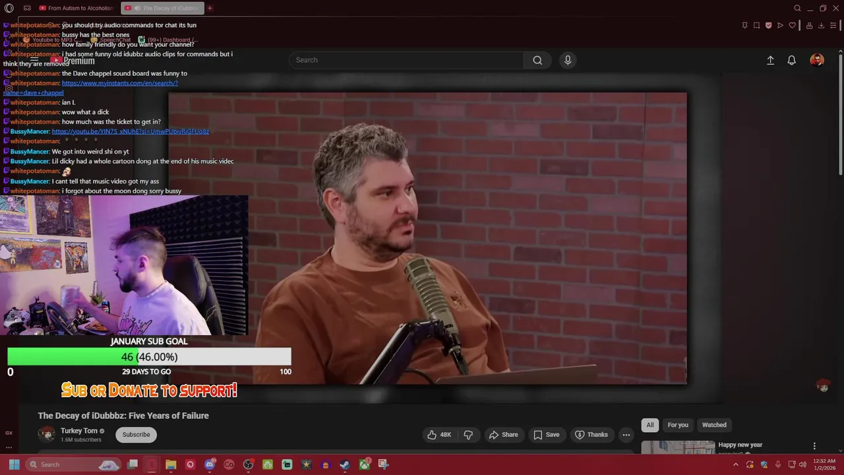844x475 pixels.
Task: Start YouTube voice search microphone
Action: 568,60
